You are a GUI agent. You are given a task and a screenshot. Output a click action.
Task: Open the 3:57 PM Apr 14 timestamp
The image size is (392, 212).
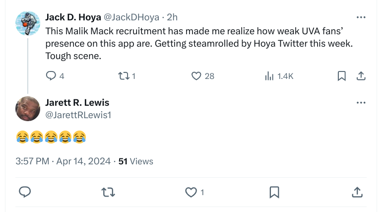tap(64, 161)
